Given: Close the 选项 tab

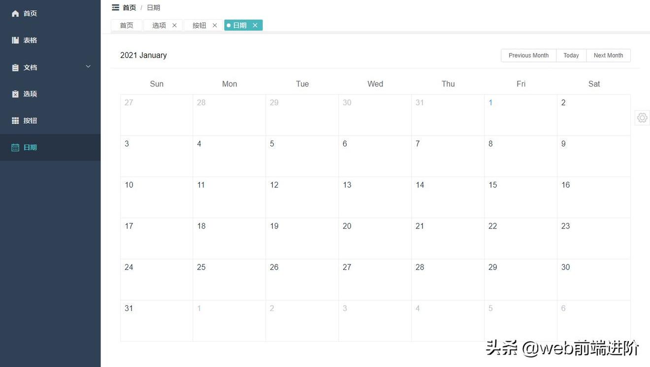Looking at the screenshot, I should [x=174, y=26].
